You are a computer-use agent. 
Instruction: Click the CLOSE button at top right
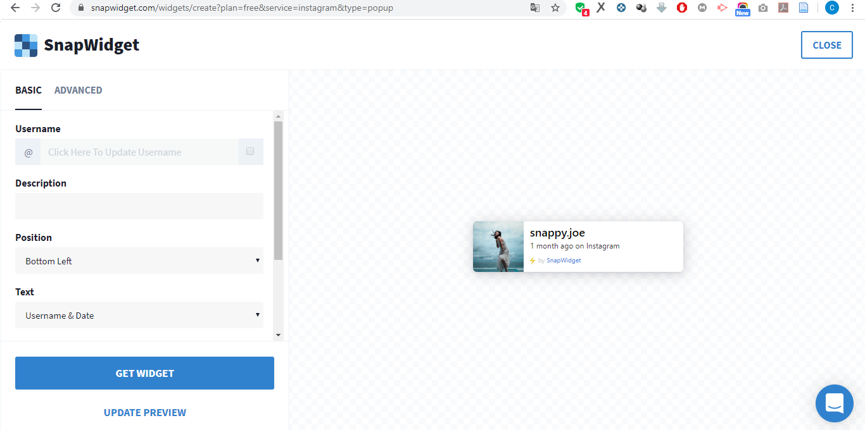point(827,45)
